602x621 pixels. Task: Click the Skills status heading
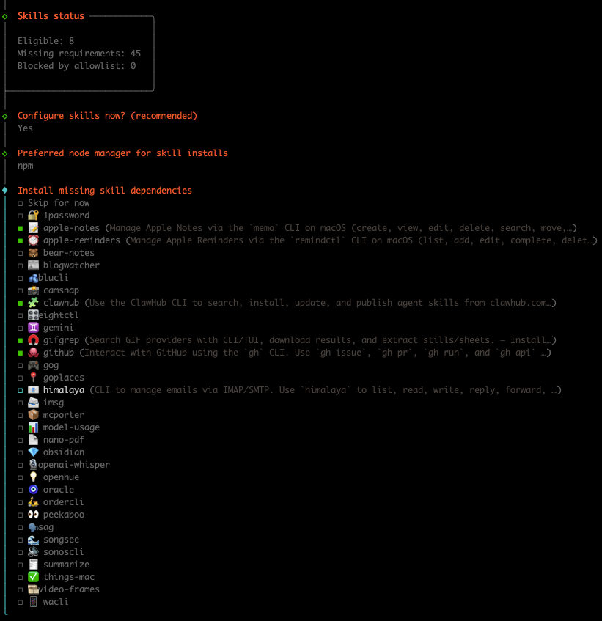49,15
